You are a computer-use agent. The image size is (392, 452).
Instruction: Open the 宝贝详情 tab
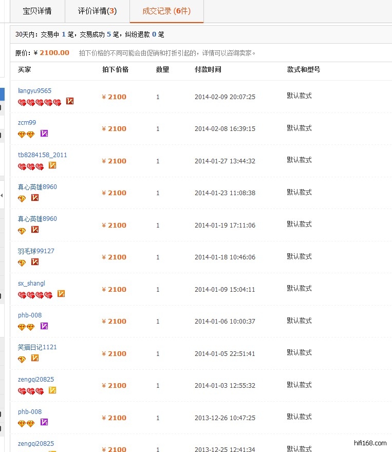tap(37, 11)
